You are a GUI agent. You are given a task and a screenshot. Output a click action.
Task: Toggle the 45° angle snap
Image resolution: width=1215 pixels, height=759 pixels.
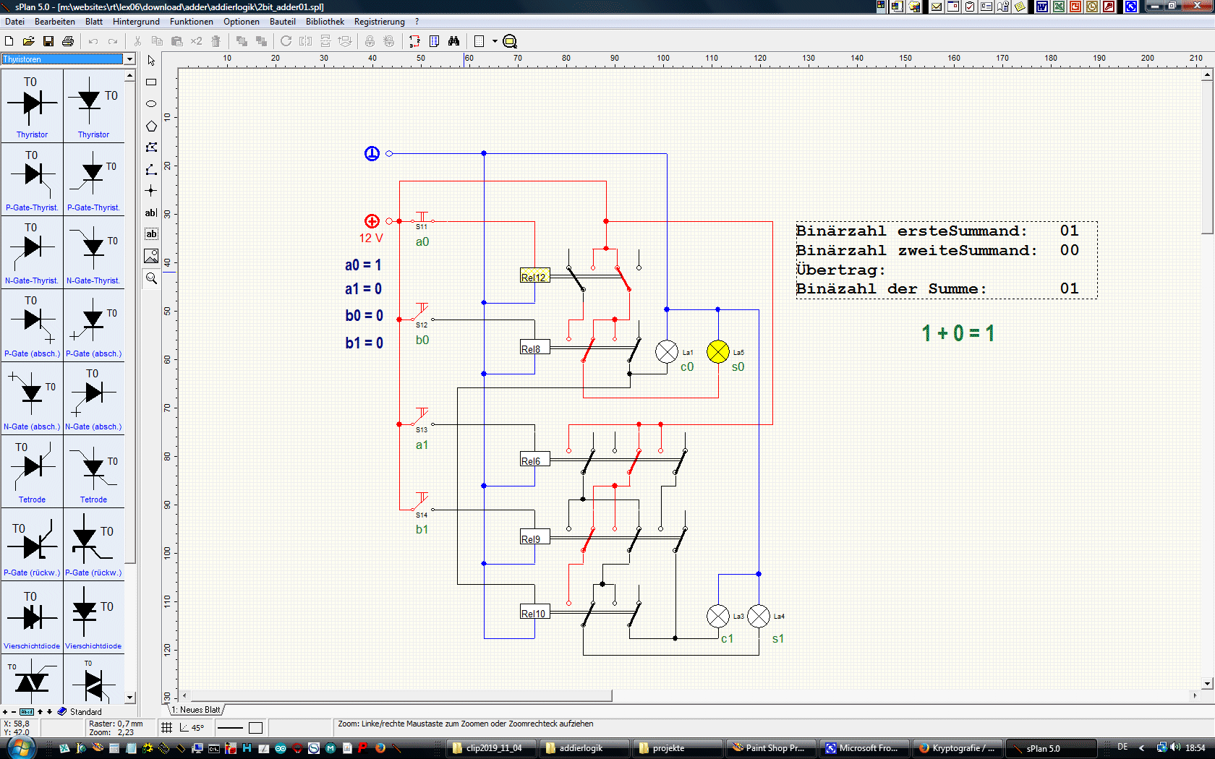click(192, 728)
